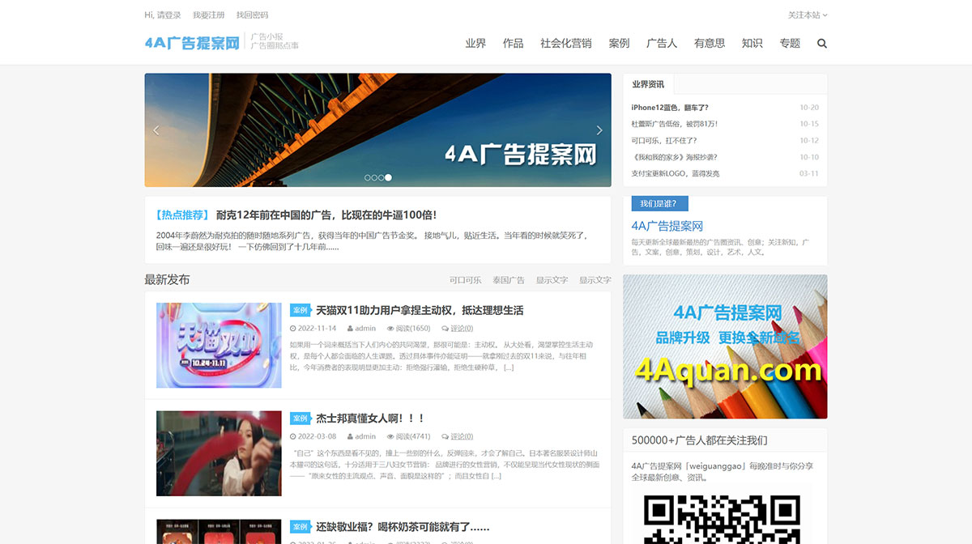Screen dimensions: 972x544
Task: Click the 找回密码 password recovery link
Action: pyautogui.click(x=251, y=15)
